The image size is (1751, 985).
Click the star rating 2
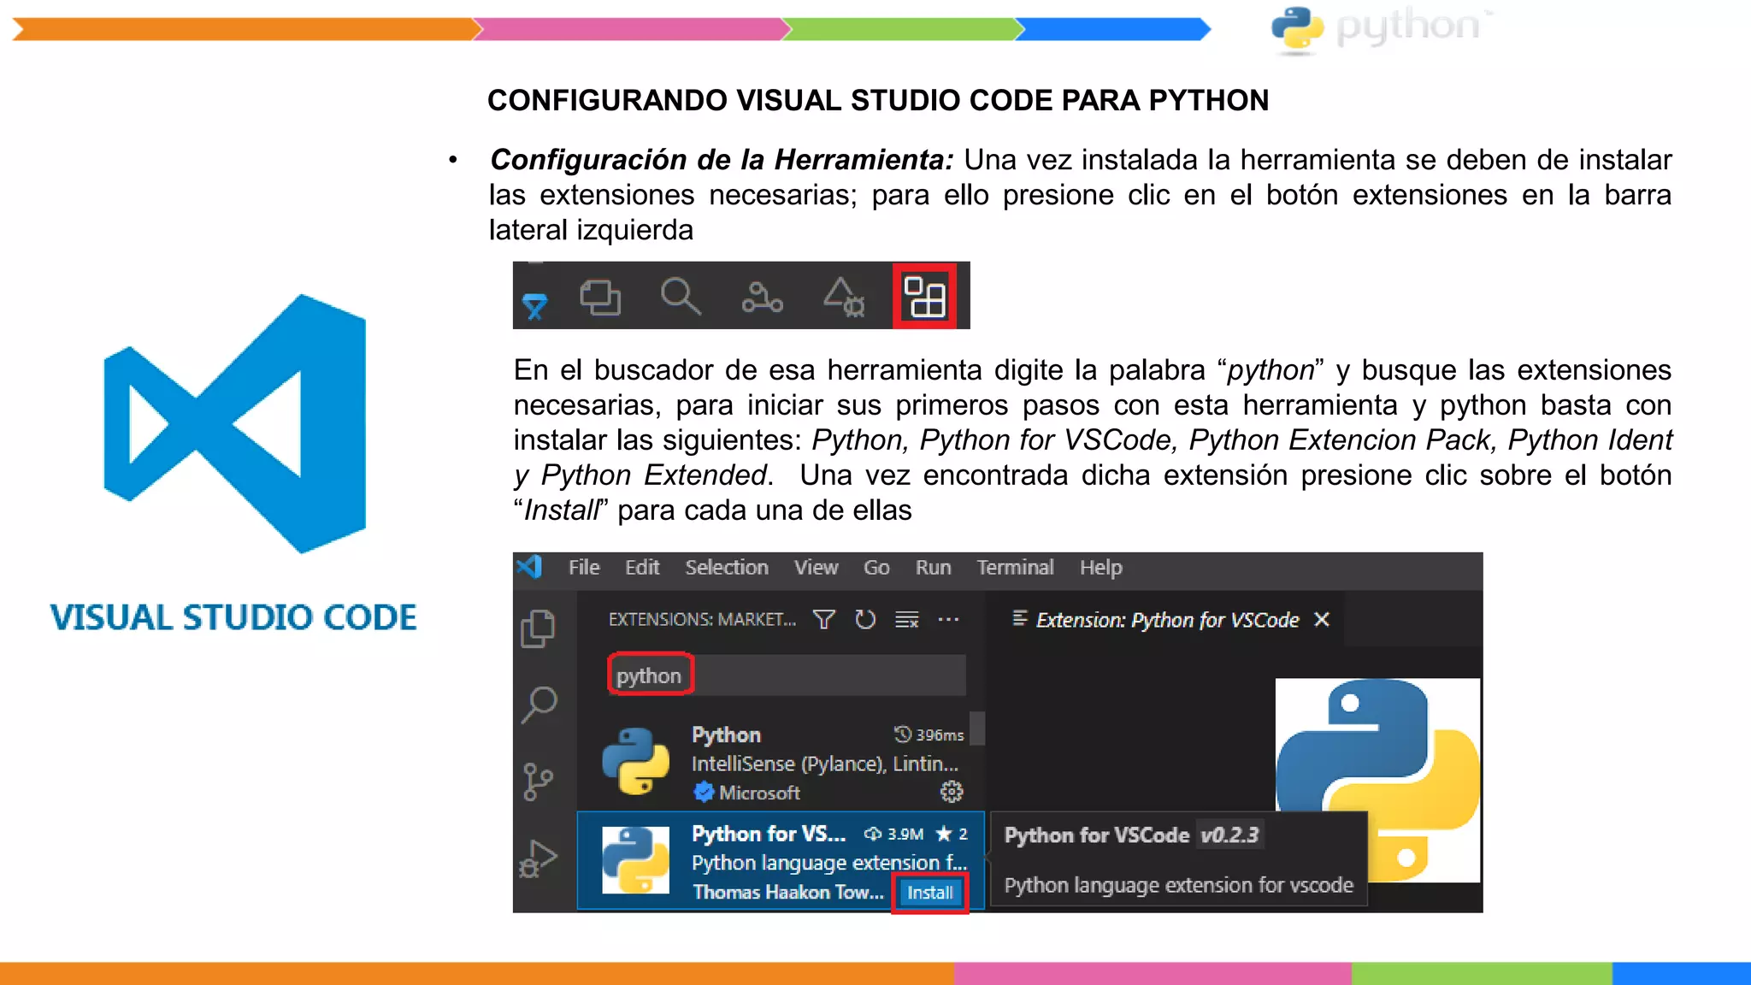pos(952,834)
